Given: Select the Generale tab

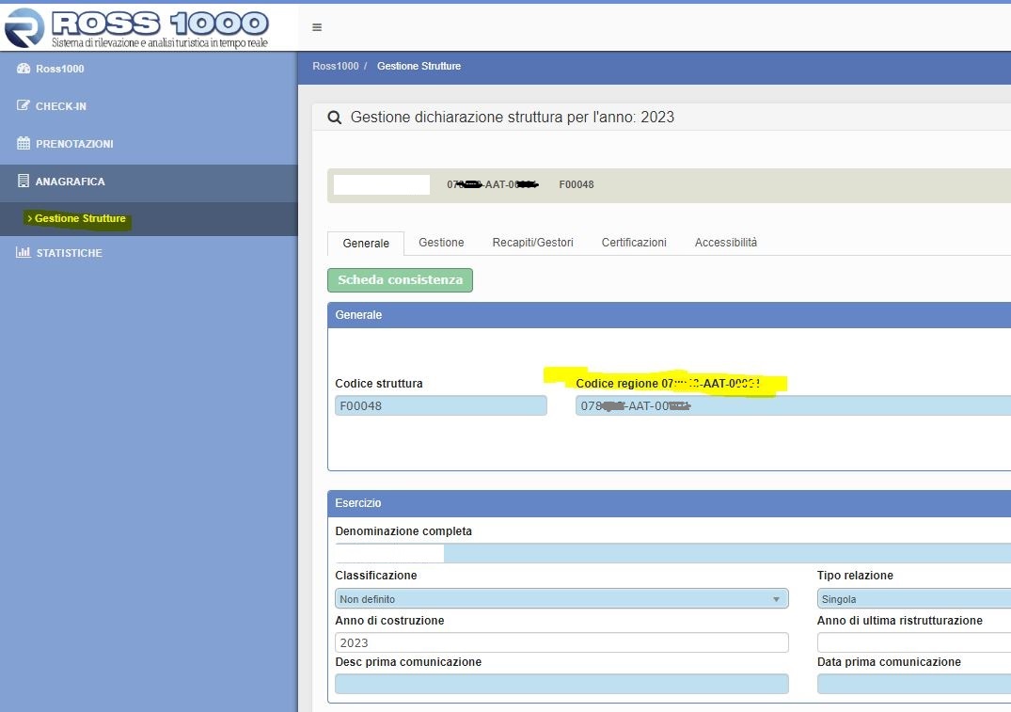Looking at the screenshot, I should point(366,244).
